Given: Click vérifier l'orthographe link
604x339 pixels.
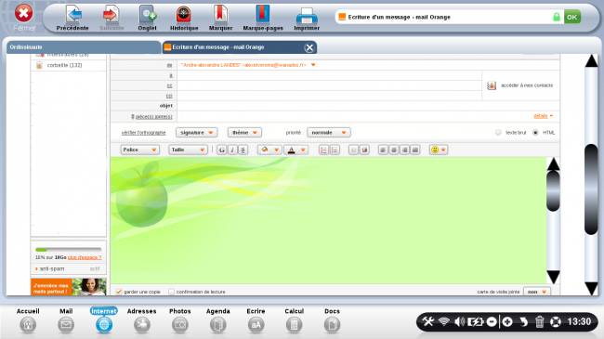Looking at the screenshot, I should (143, 133).
